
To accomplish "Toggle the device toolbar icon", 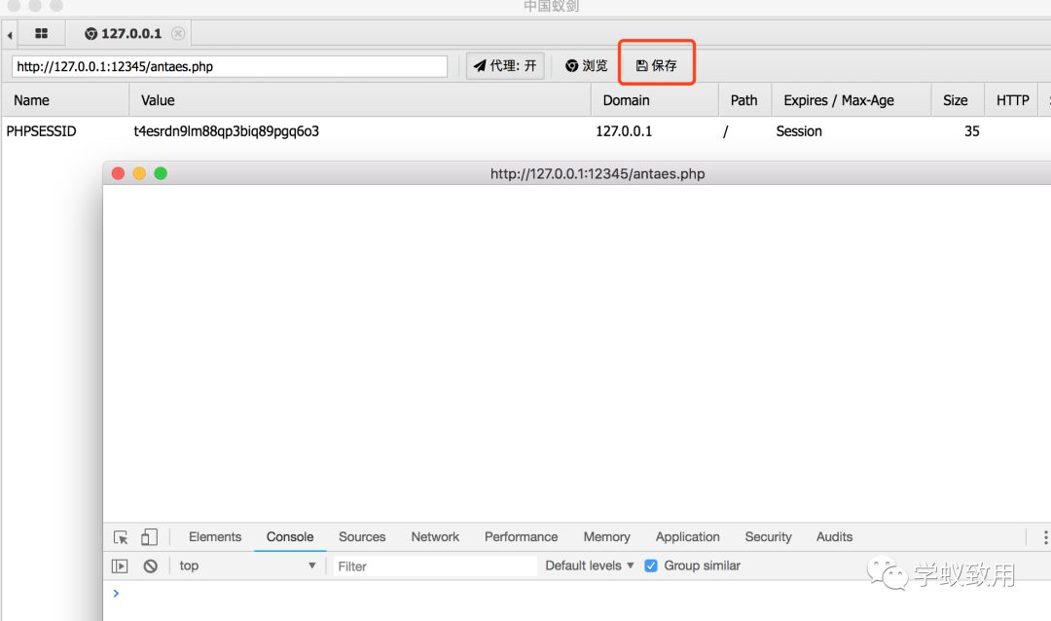I will click(x=150, y=537).
